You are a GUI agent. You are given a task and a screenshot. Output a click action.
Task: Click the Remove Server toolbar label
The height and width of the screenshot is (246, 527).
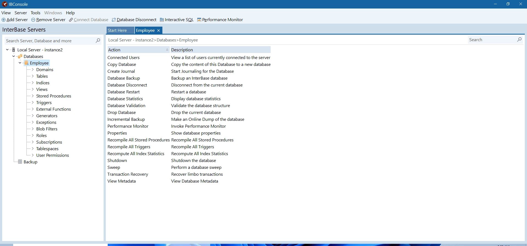[x=51, y=20]
